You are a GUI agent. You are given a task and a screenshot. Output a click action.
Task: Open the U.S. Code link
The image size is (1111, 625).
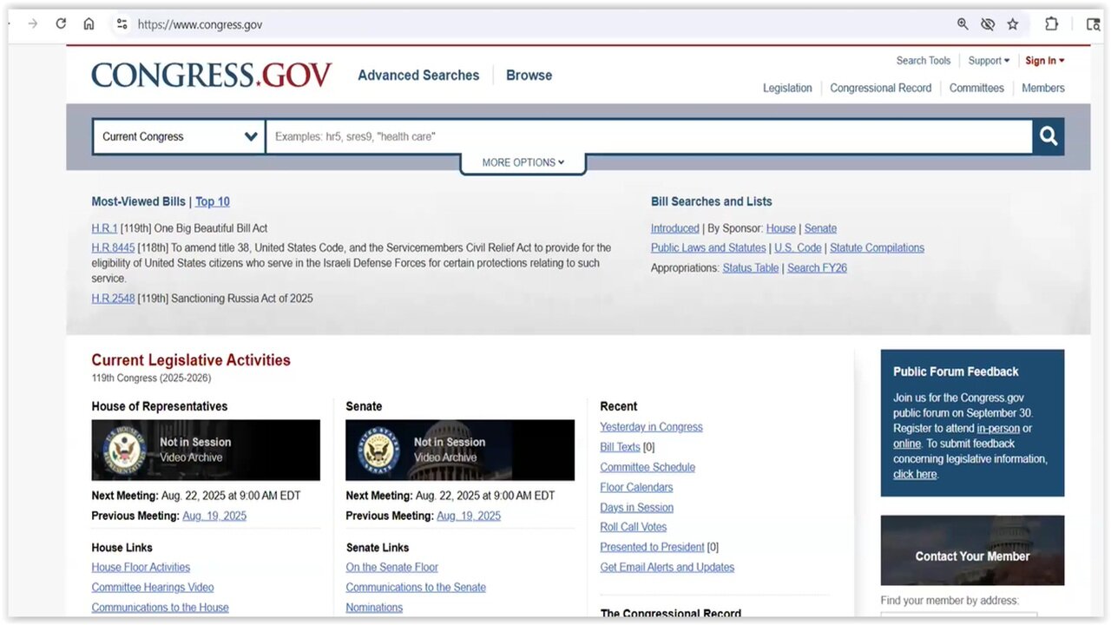point(798,247)
